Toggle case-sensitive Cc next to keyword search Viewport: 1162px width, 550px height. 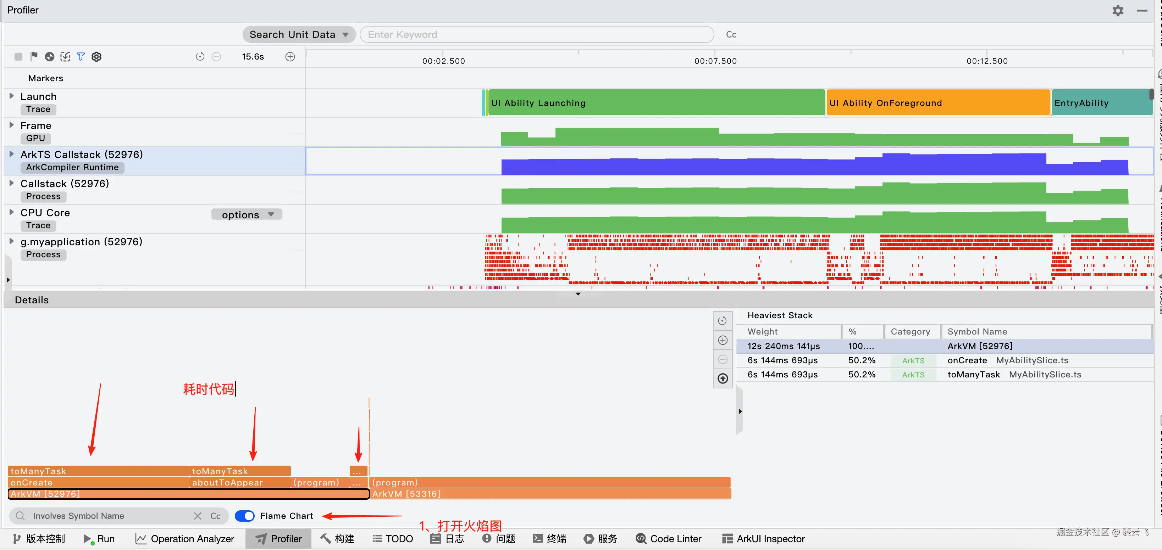click(731, 34)
